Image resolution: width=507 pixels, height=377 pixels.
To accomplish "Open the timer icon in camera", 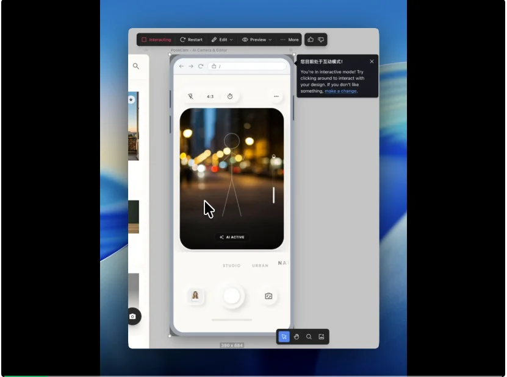I will [x=230, y=96].
